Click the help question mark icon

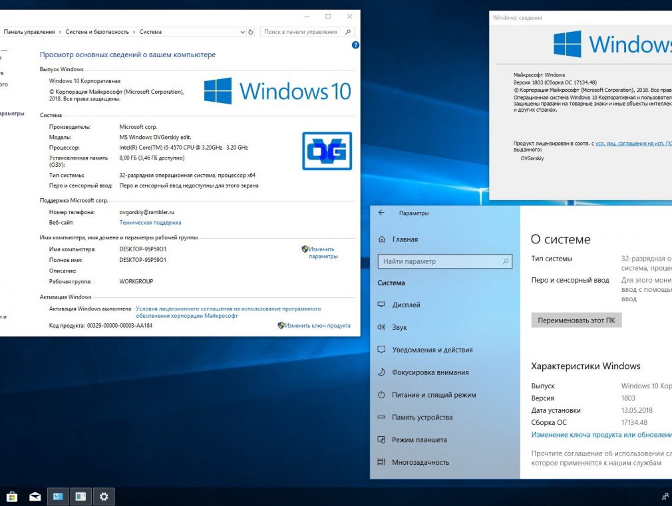[x=355, y=45]
